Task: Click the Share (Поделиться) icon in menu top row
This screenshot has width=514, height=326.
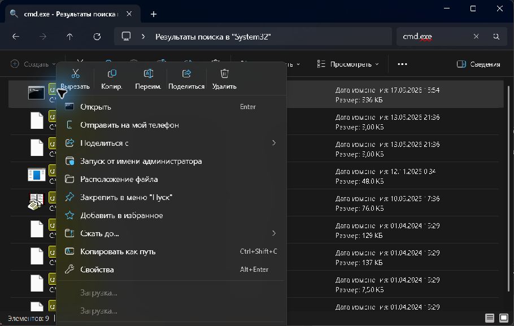Action: click(186, 73)
